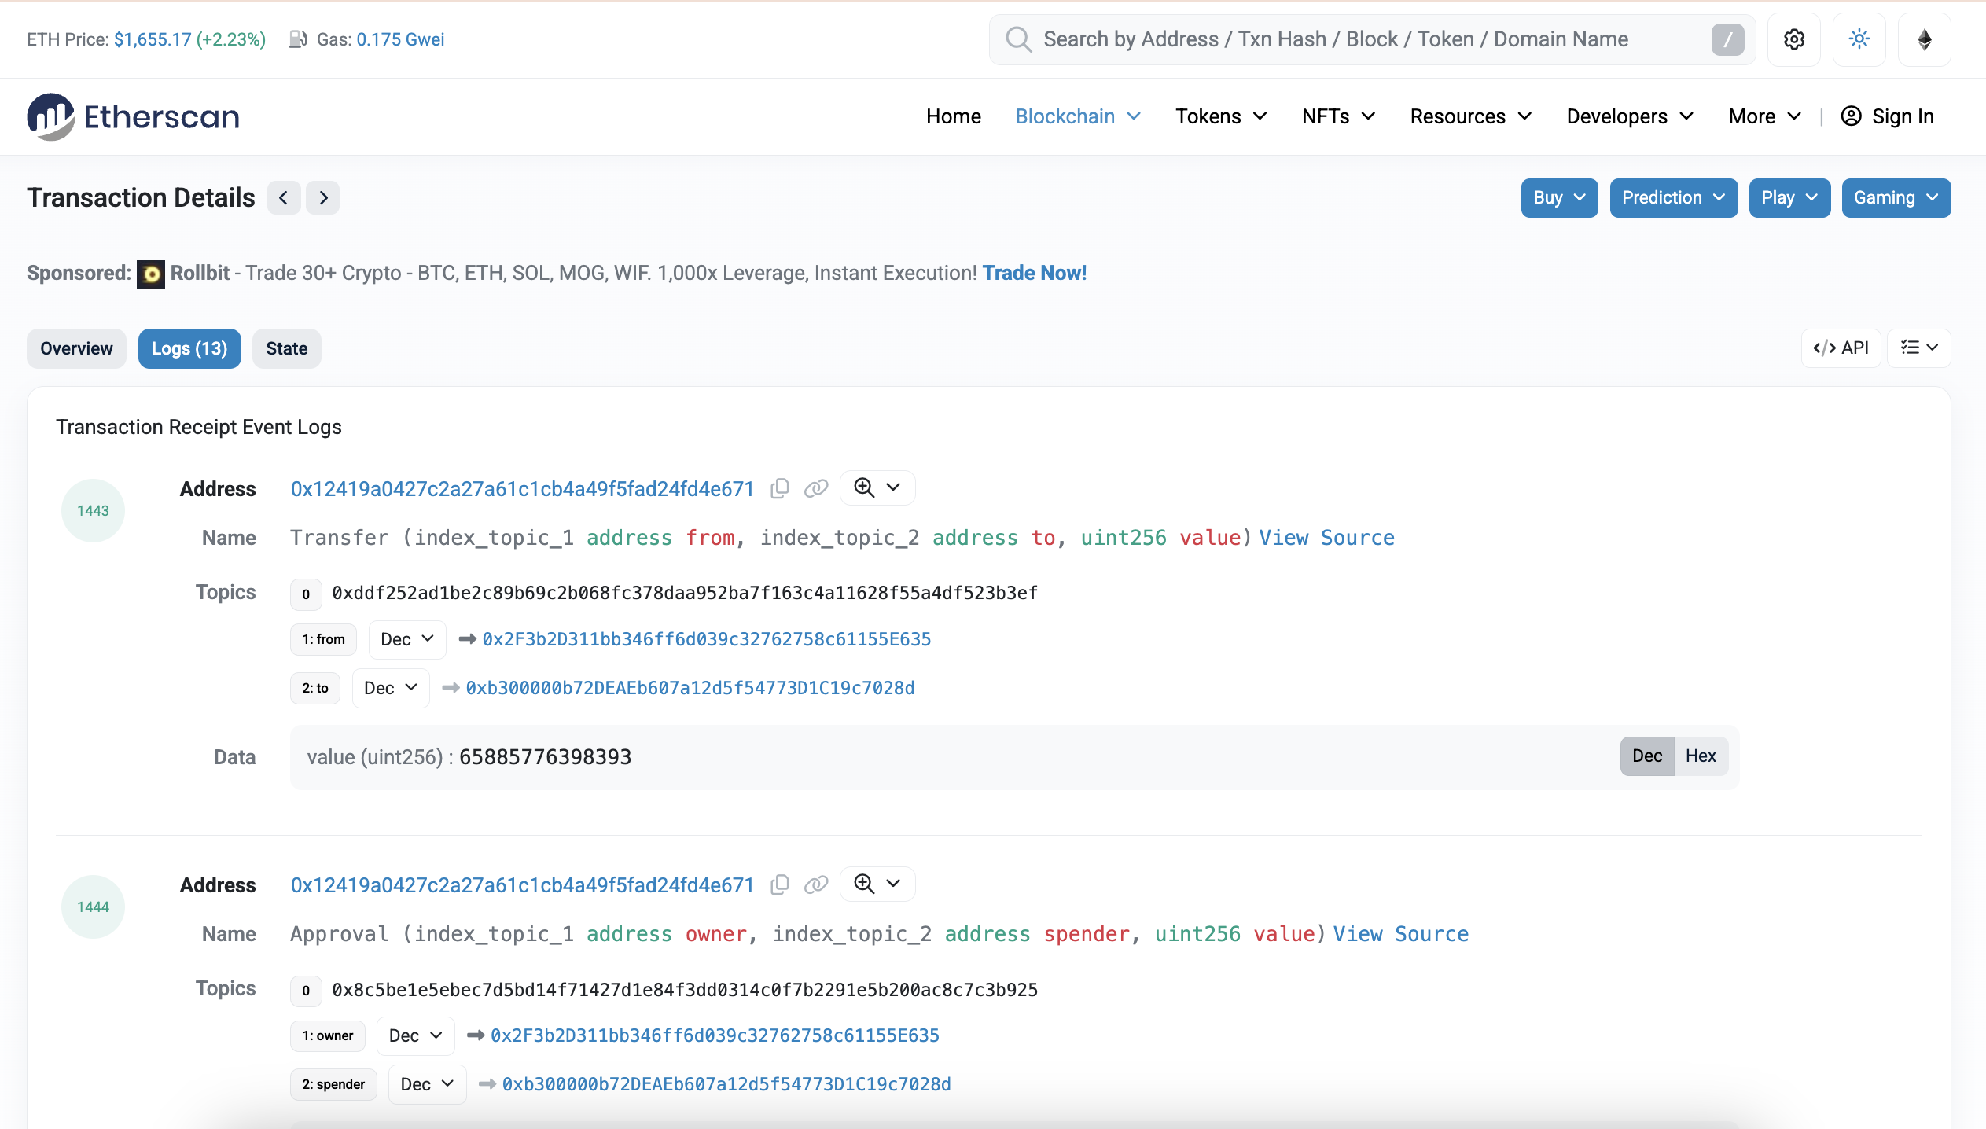Open log 1444 contract address link
Screen dimensions: 1986x1129
(x=522, y=885)
